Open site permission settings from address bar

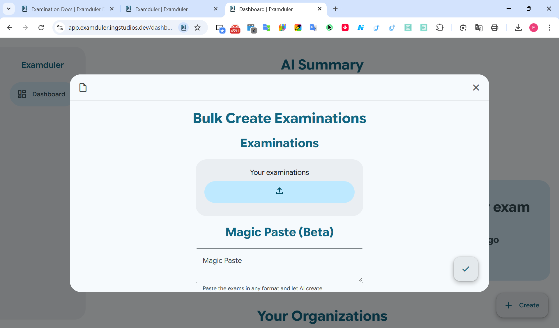click(60, 27)
